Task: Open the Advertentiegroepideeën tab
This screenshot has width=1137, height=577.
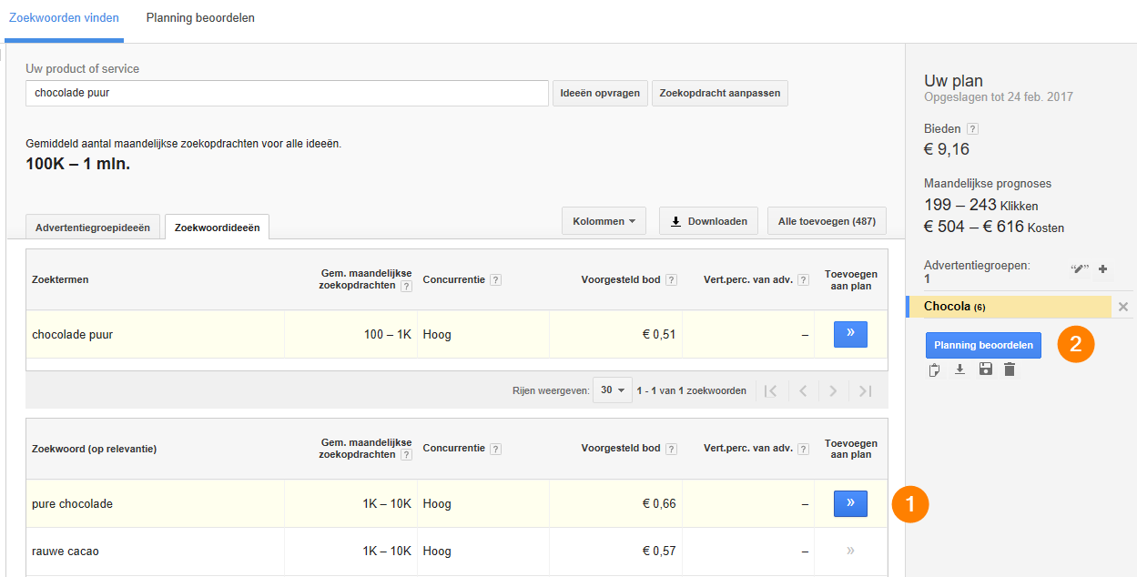Action: [93, 227]
